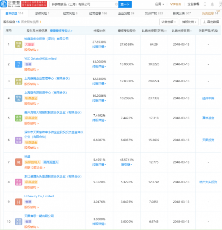Viewport: 222px width, 230px height.
Task: Click 上海登布苏投资中心 avatar icon
Action: click(18, 98)
